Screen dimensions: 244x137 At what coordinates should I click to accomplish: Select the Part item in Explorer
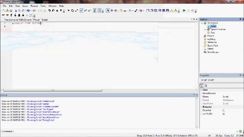tap(213, 33)
